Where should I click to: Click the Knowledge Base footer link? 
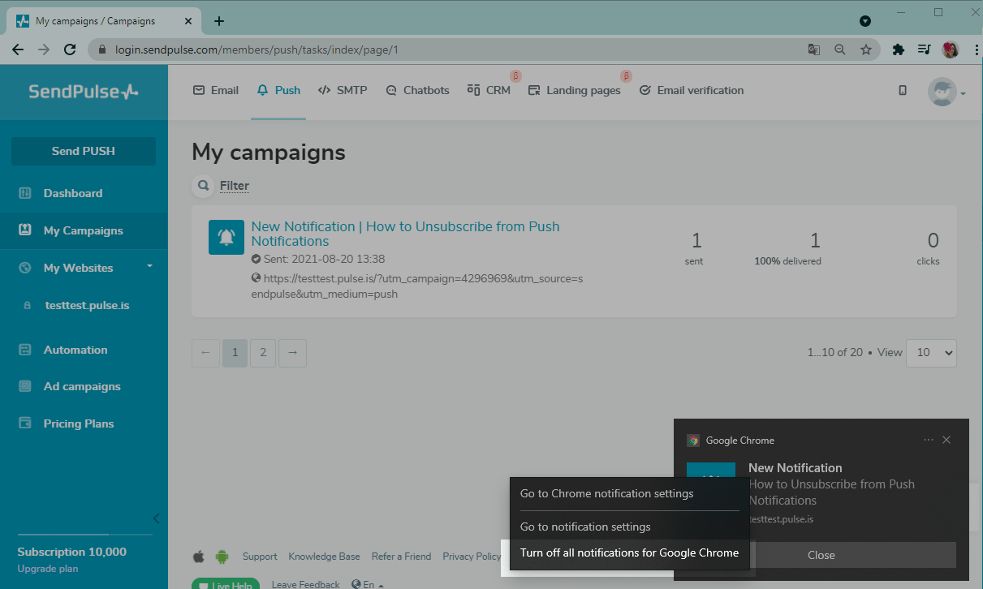[x=324, y=557]
